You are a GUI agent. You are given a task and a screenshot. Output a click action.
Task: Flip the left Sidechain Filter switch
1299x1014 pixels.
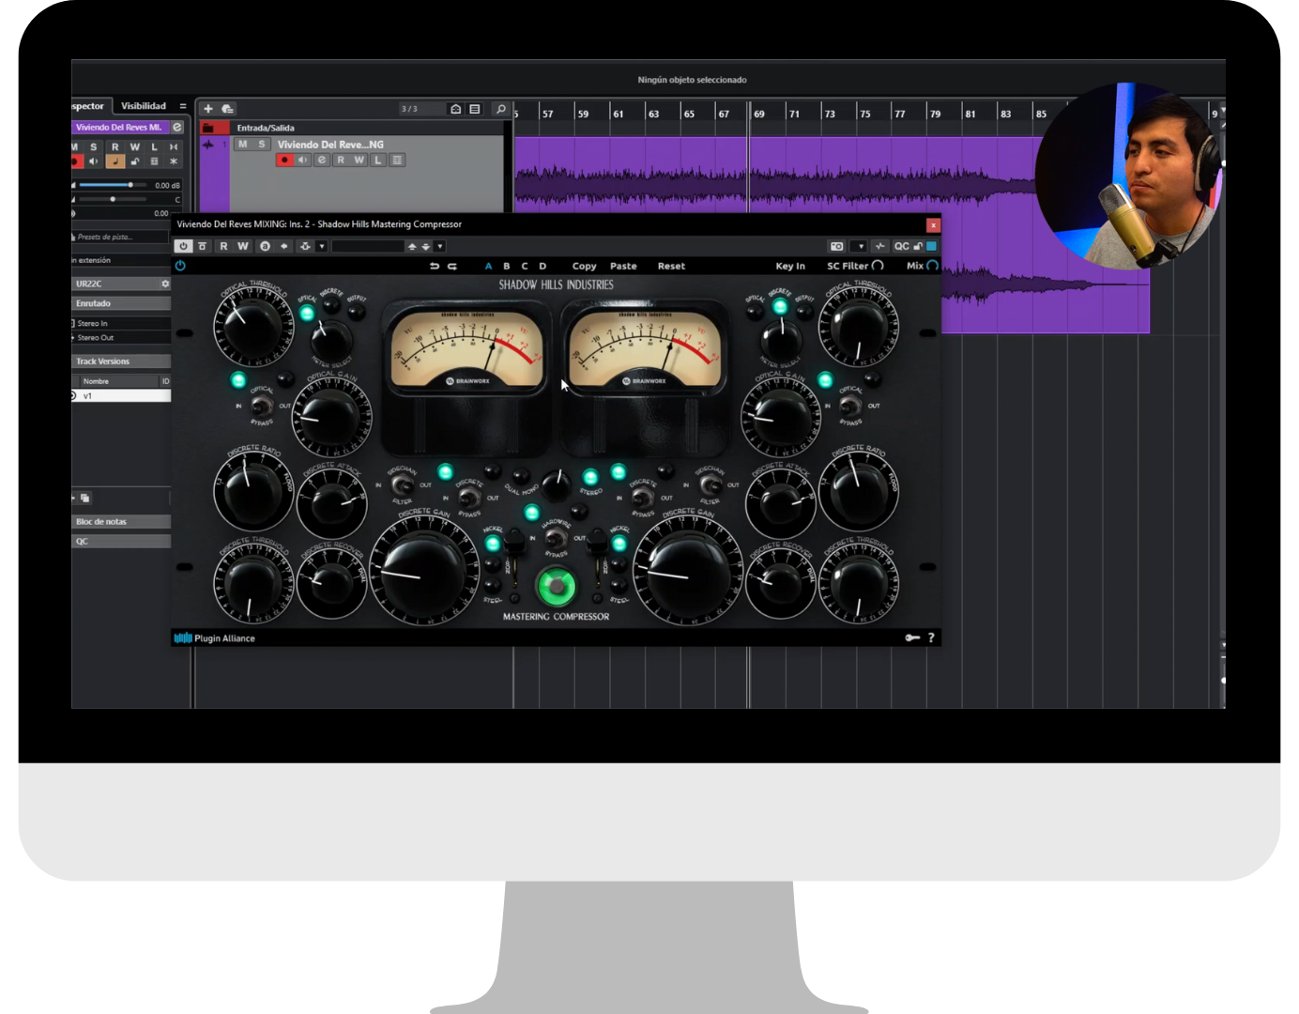(402, 484)
